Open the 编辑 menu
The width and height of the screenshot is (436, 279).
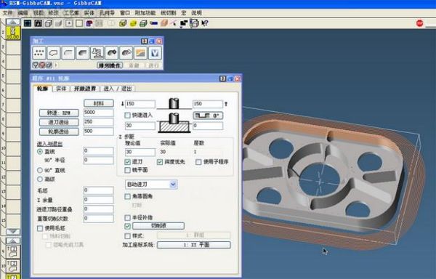point(23,13)
